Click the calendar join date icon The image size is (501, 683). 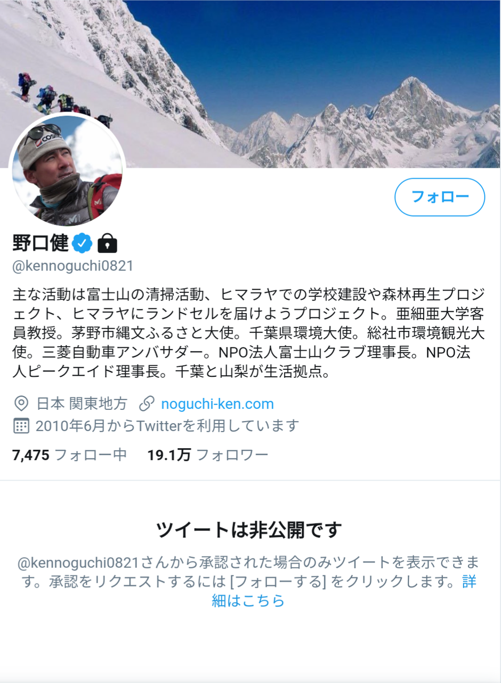(21, 426)
